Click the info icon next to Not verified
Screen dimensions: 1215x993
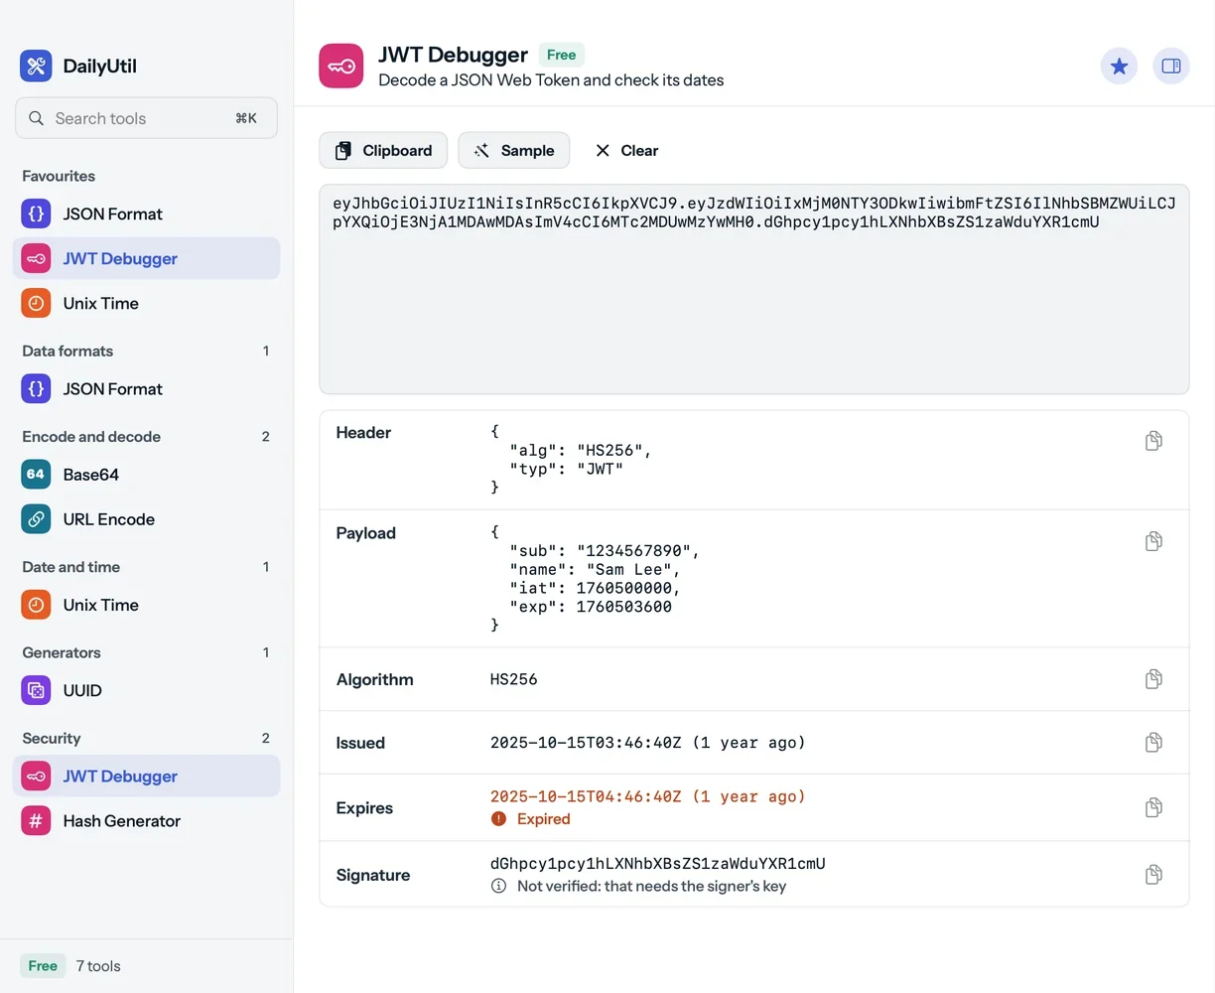(498, 886)
